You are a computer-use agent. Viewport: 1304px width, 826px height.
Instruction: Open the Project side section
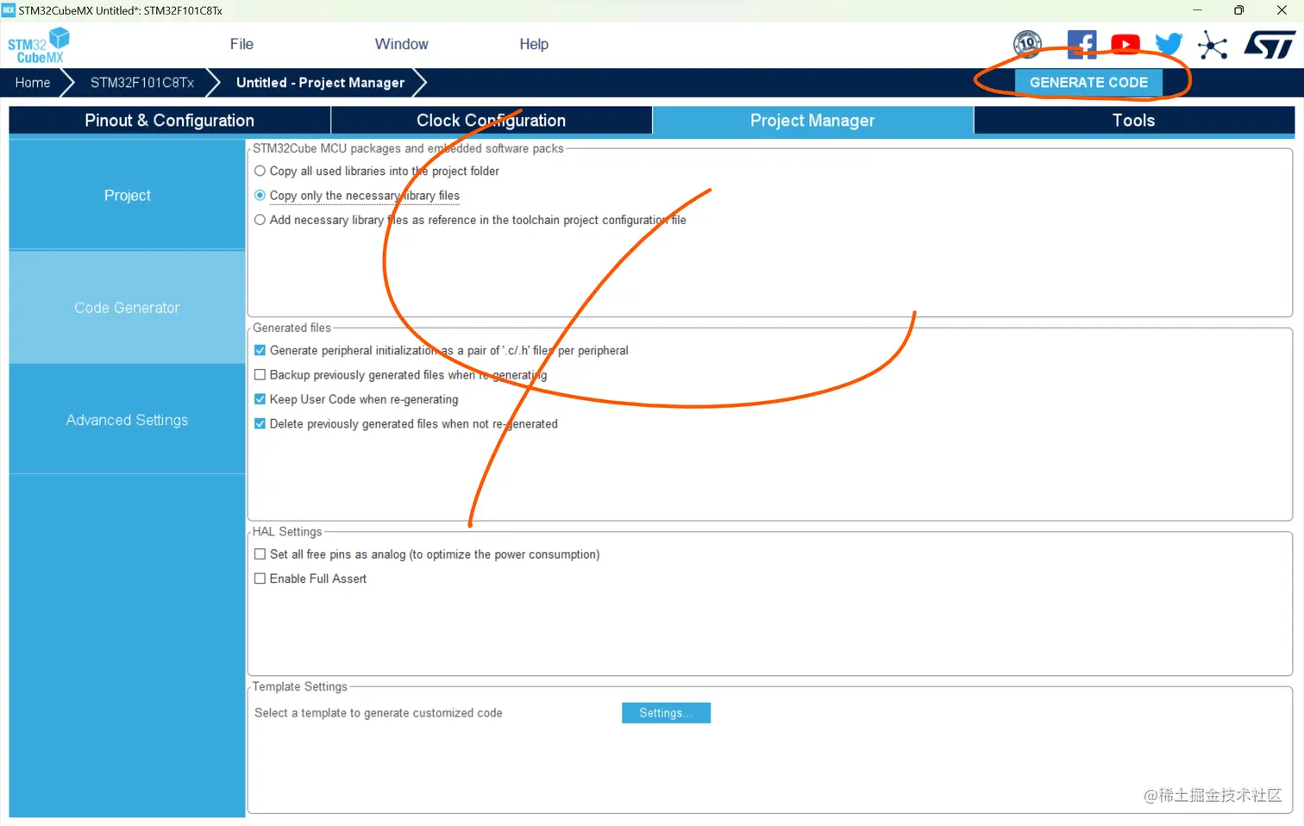click(x=127, y=196)
